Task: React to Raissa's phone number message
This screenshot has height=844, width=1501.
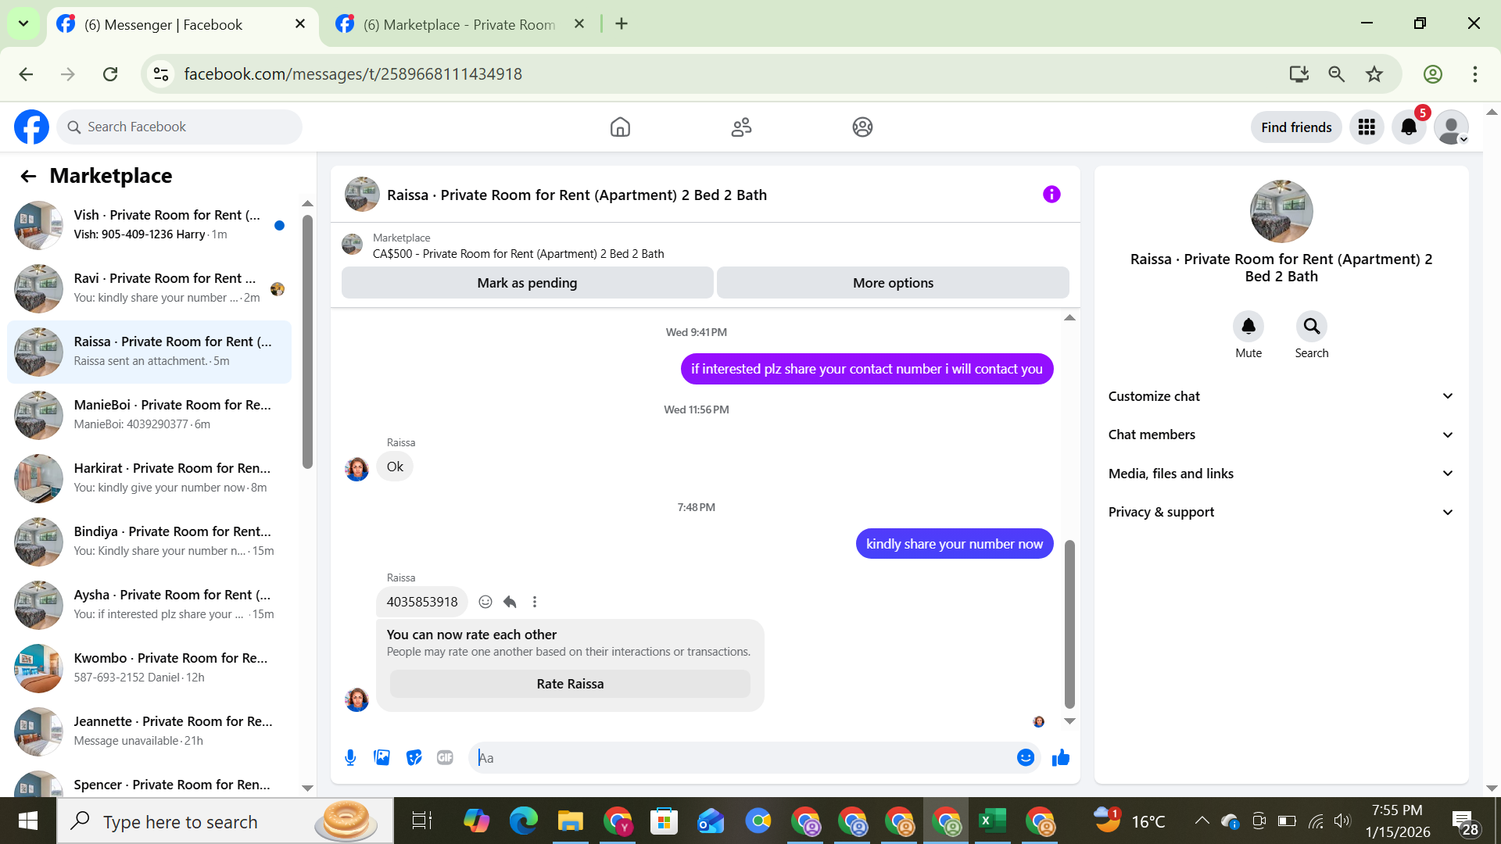Action: [x=485, y=602]
